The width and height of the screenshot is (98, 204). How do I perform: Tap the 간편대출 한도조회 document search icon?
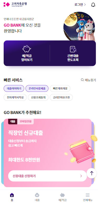73,49
